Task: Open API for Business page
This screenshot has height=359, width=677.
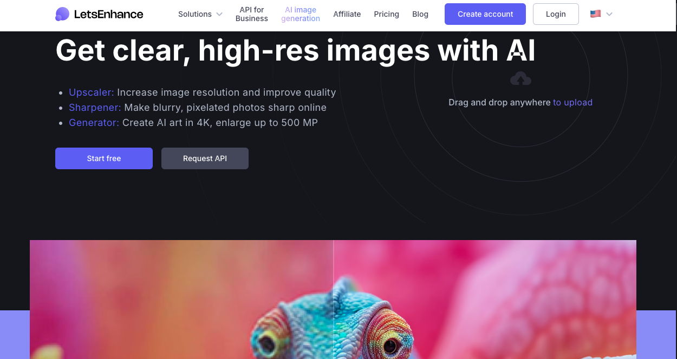Action: click(252, 14)
